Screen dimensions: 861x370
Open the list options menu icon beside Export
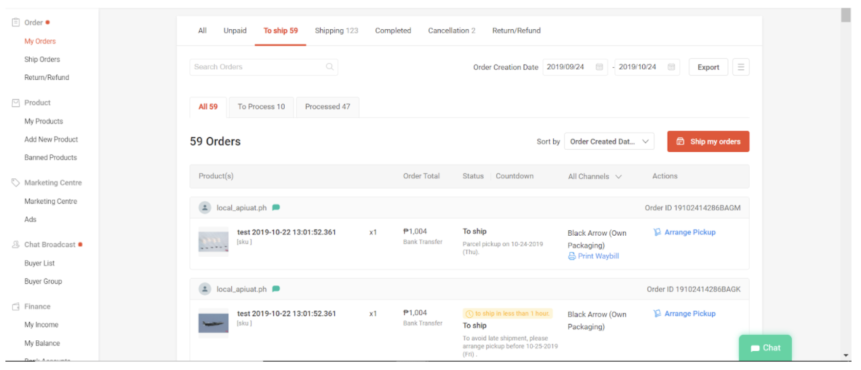741,67
